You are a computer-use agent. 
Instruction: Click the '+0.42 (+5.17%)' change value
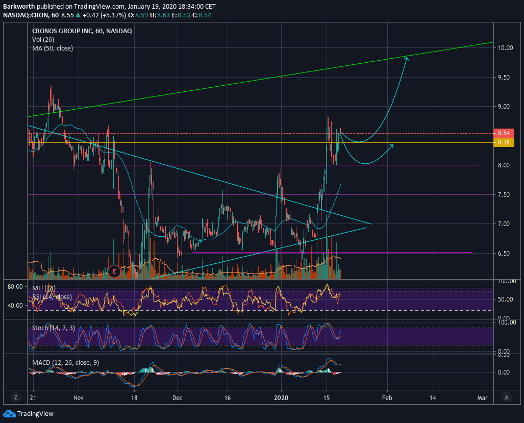point(104,15)
